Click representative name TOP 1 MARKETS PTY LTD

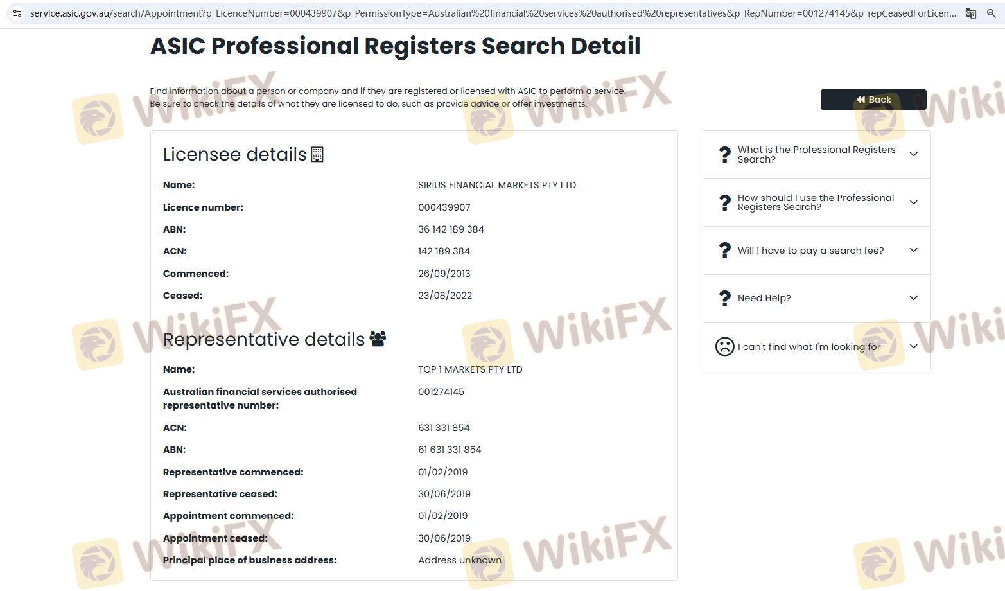470,369
